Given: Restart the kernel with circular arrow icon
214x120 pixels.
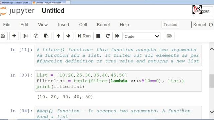Looking at the screenshot, I should (x=108, y=36).
